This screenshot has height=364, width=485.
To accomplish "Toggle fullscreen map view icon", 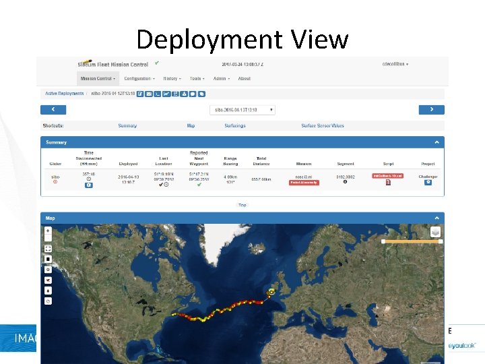I will [48, 249].
